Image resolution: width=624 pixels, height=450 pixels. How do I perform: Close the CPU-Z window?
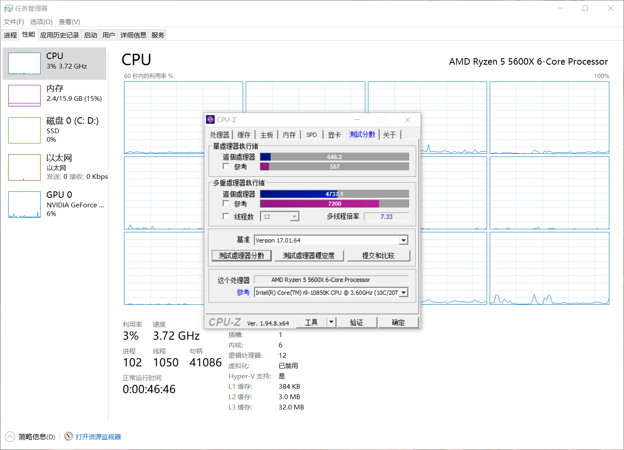pyautogui.click(x=407, y=119)
